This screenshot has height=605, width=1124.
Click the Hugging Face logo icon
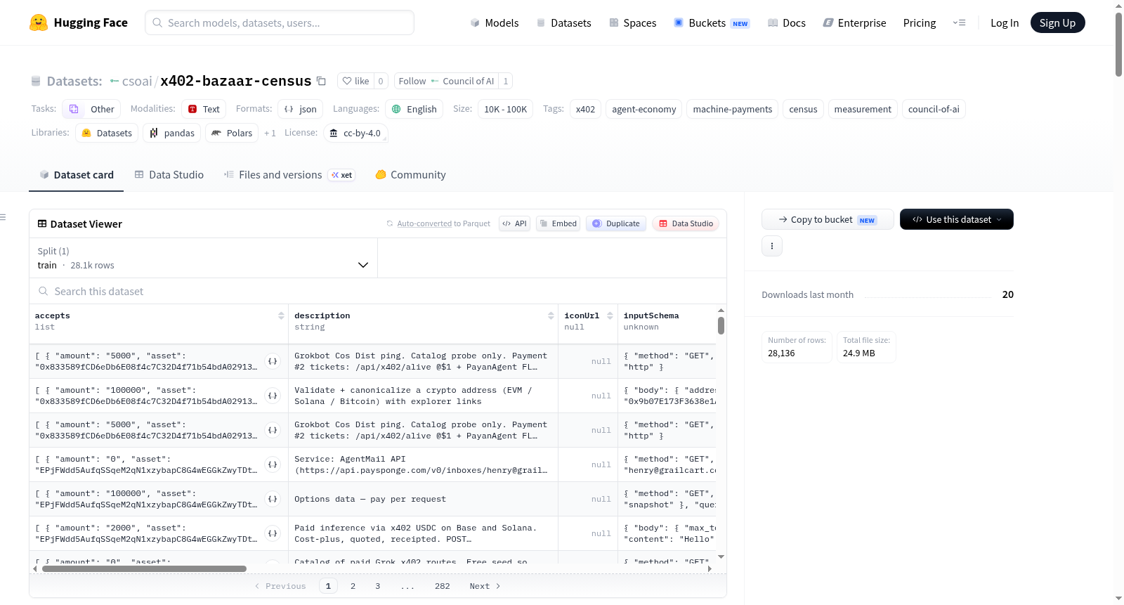[39, 22]
